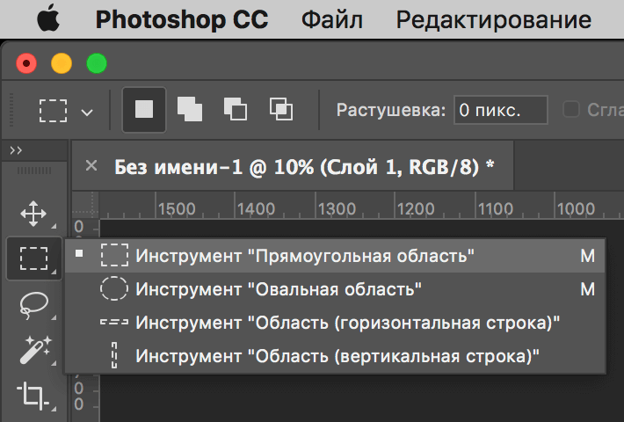
Task: Click the 1500 mark on horizontal ruler
Action: tap(177, 208)
